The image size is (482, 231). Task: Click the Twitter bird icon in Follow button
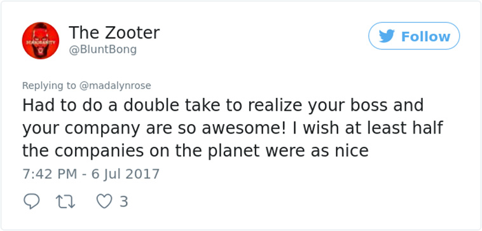(x=387, y=36)
